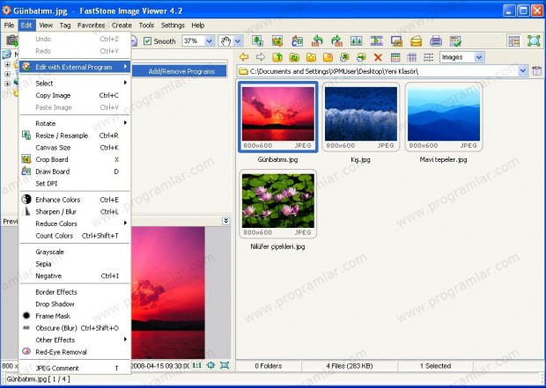
Task: Open the Other Effects submenu
Action: pyautogui.click(x=75, y=340)
